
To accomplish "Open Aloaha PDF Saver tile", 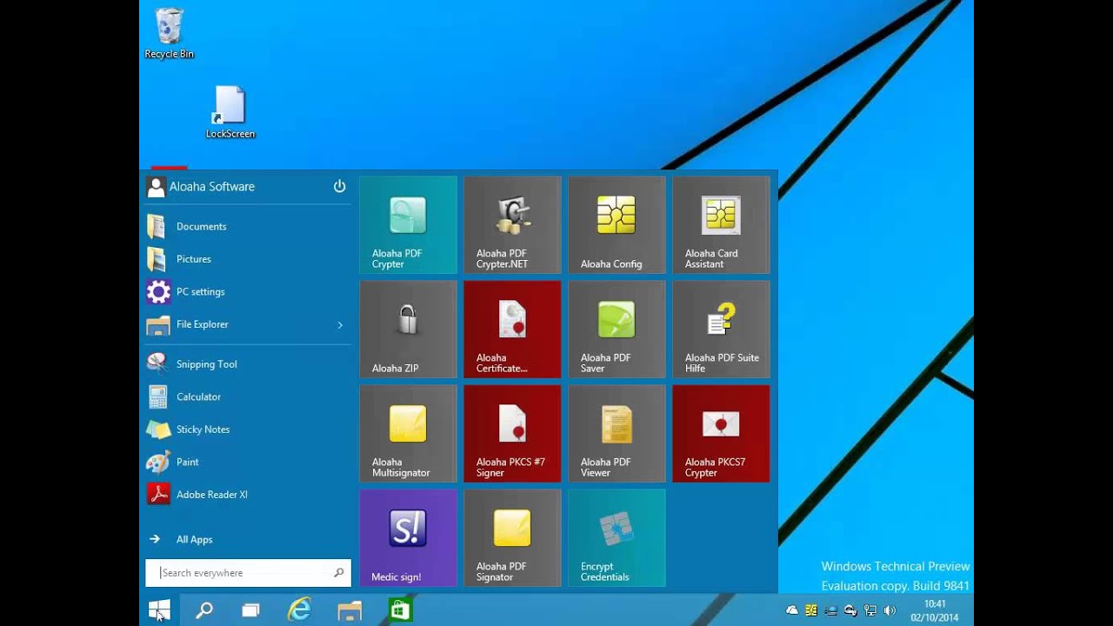I will [616, 330].
